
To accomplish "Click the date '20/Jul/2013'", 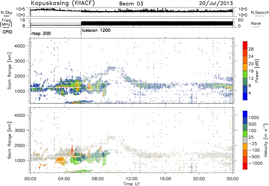I will click(216, 3).
